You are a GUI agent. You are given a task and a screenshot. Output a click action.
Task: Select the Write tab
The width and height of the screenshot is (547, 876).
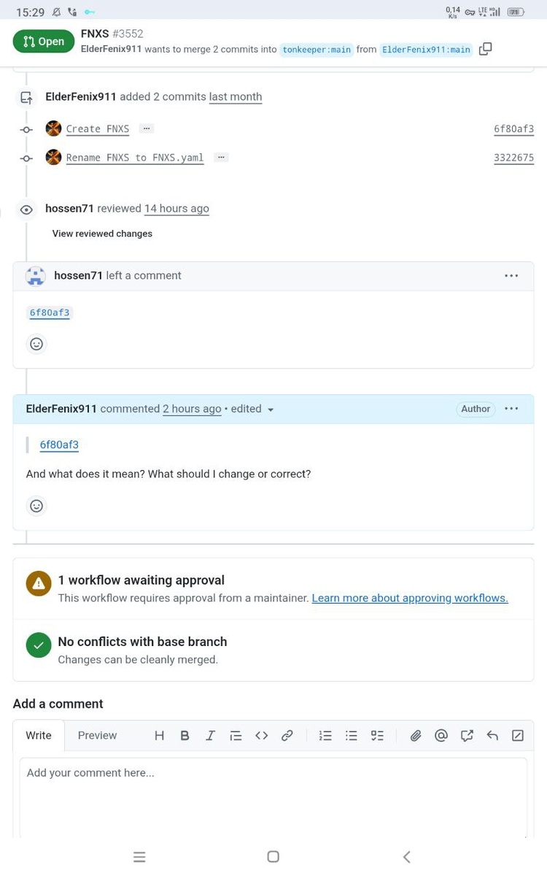(x=39, y=736)
